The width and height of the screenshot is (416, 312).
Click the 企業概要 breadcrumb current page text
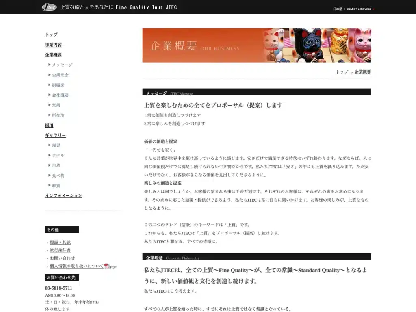click(363, 72)
